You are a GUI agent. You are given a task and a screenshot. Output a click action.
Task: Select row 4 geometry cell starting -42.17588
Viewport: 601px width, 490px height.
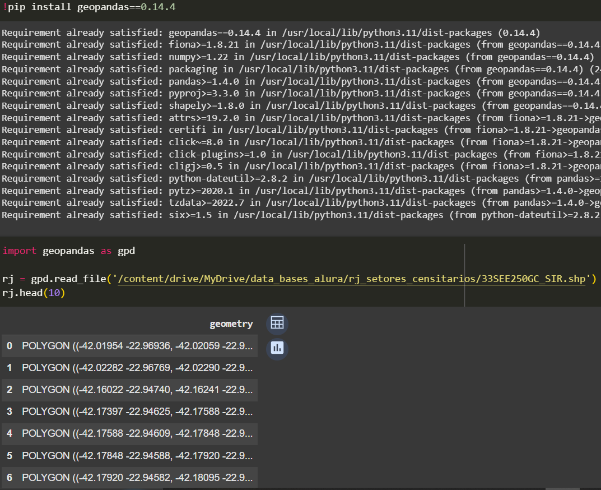coord(137,433)
